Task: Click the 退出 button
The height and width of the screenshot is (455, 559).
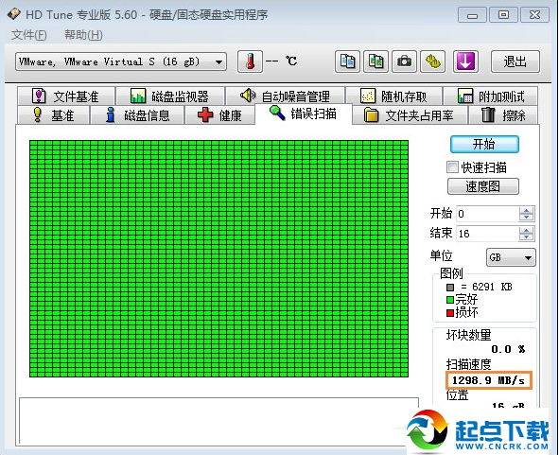Action: (x=515, y=61)
